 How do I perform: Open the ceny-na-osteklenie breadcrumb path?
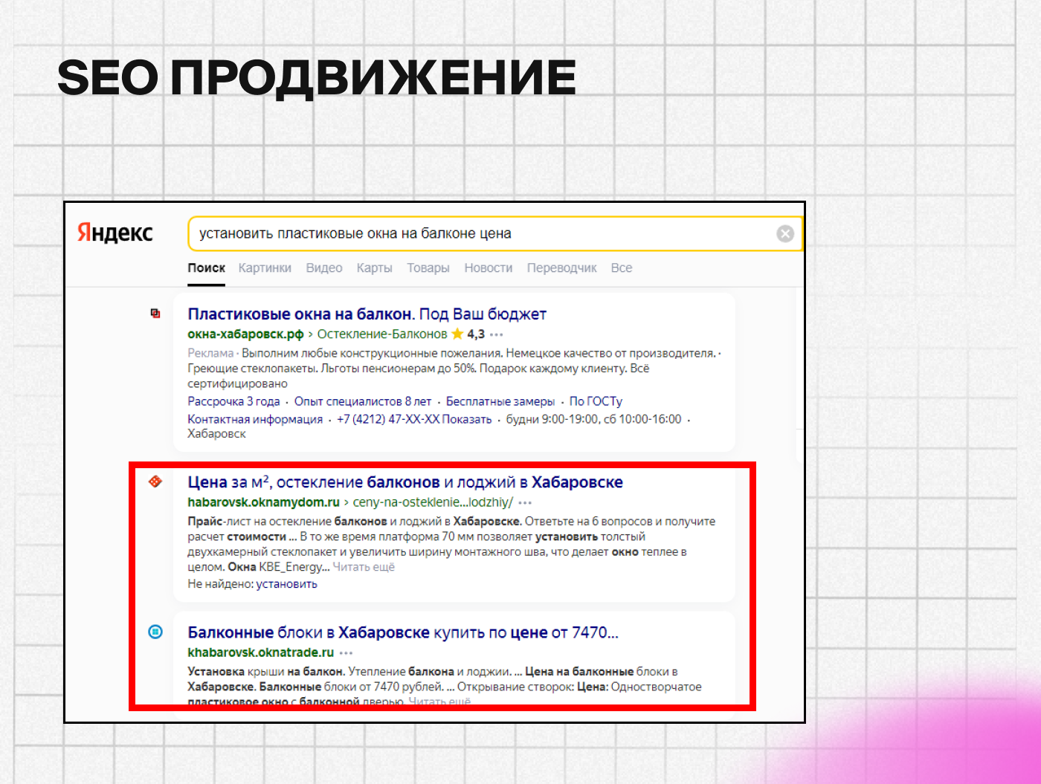(x=433, y=502)
